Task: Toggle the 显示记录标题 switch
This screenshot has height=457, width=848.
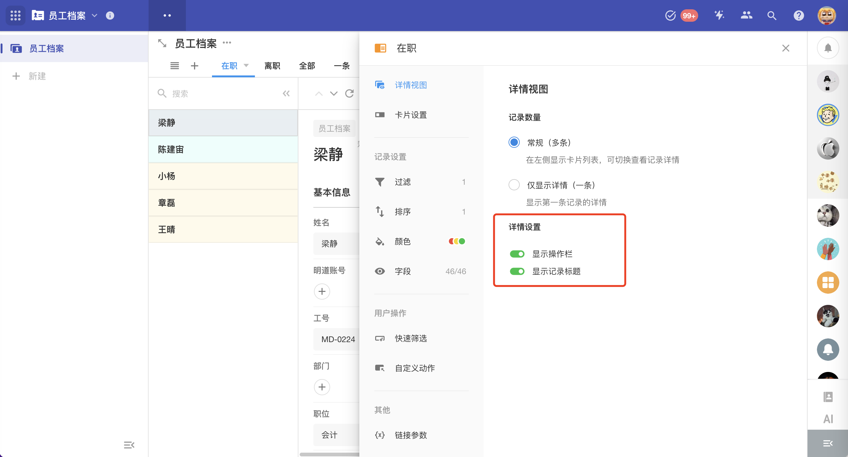Action: click(x=517, y=271)
